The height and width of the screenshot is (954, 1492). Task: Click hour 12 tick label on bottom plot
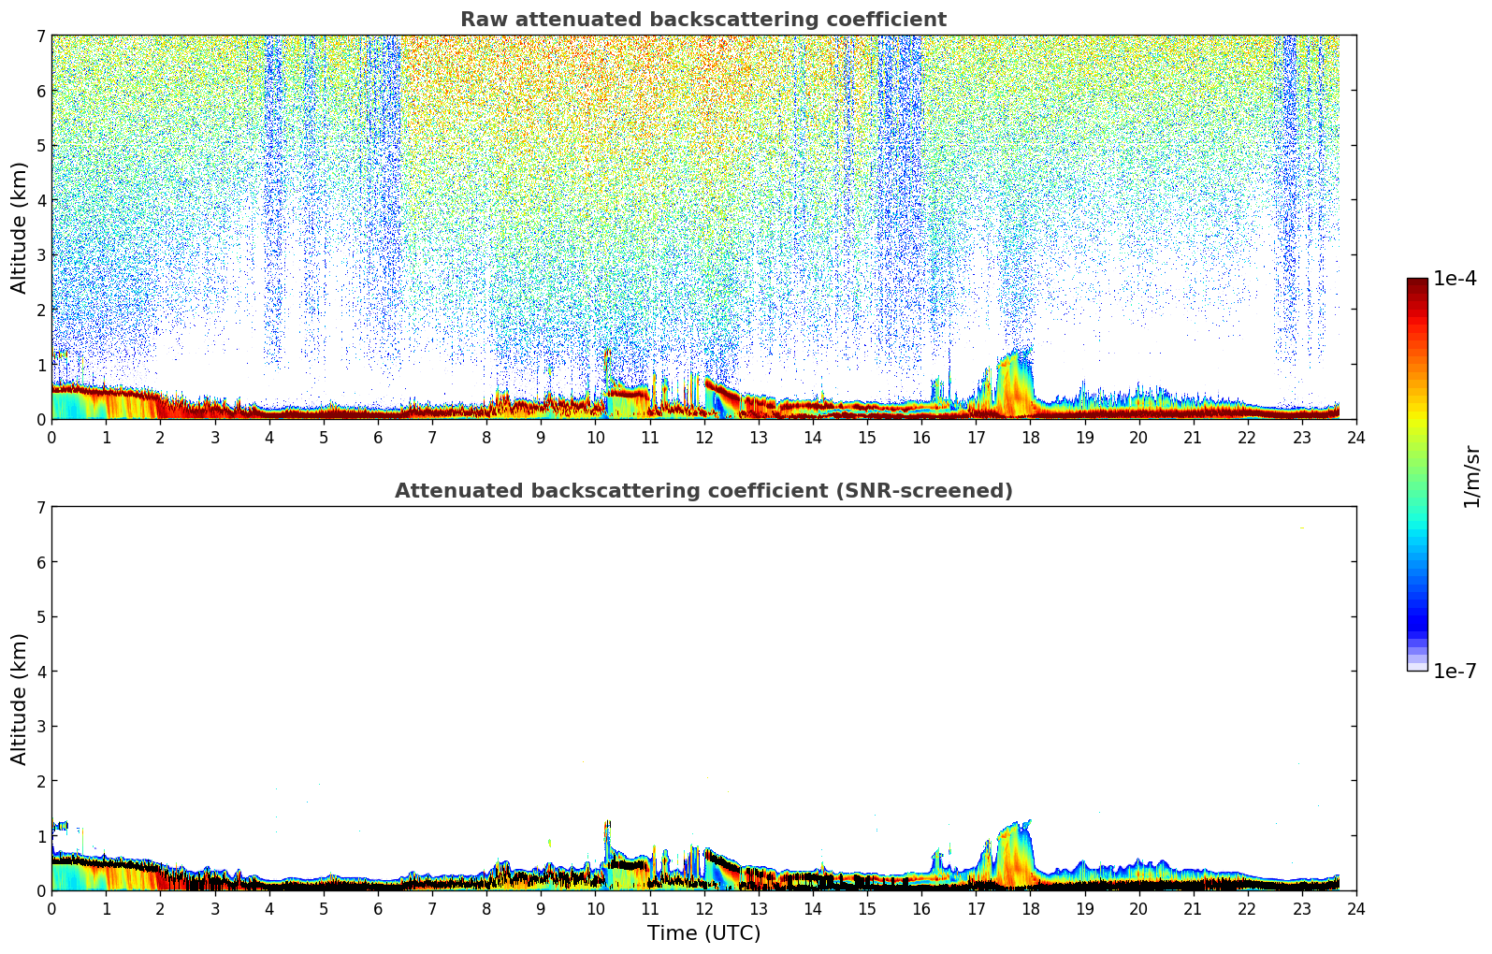pyautogui.click(x=703, y=909)
